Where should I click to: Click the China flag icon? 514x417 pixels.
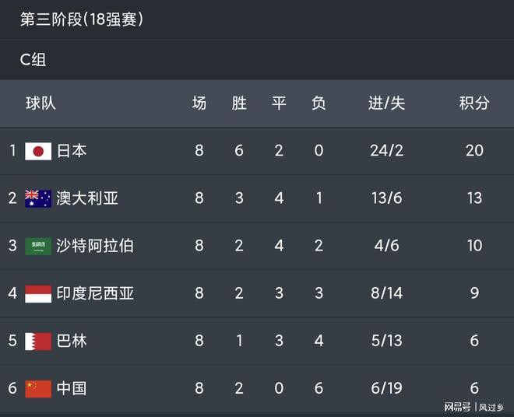coord(38,388)
